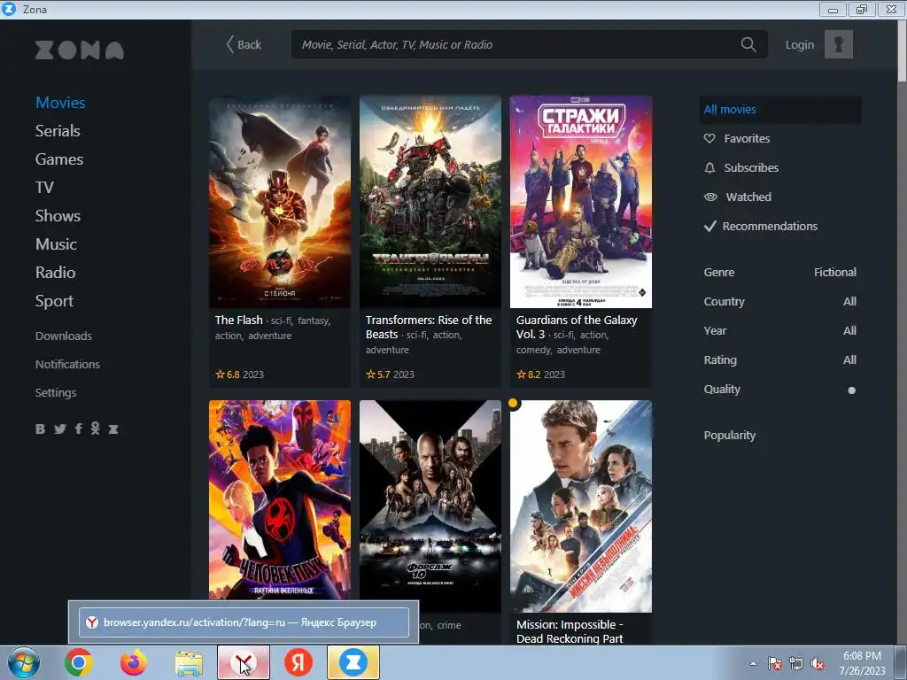Click the Action Center flag tray icon
This screenshot has width=907, height=680.
(x=775, y=664)
